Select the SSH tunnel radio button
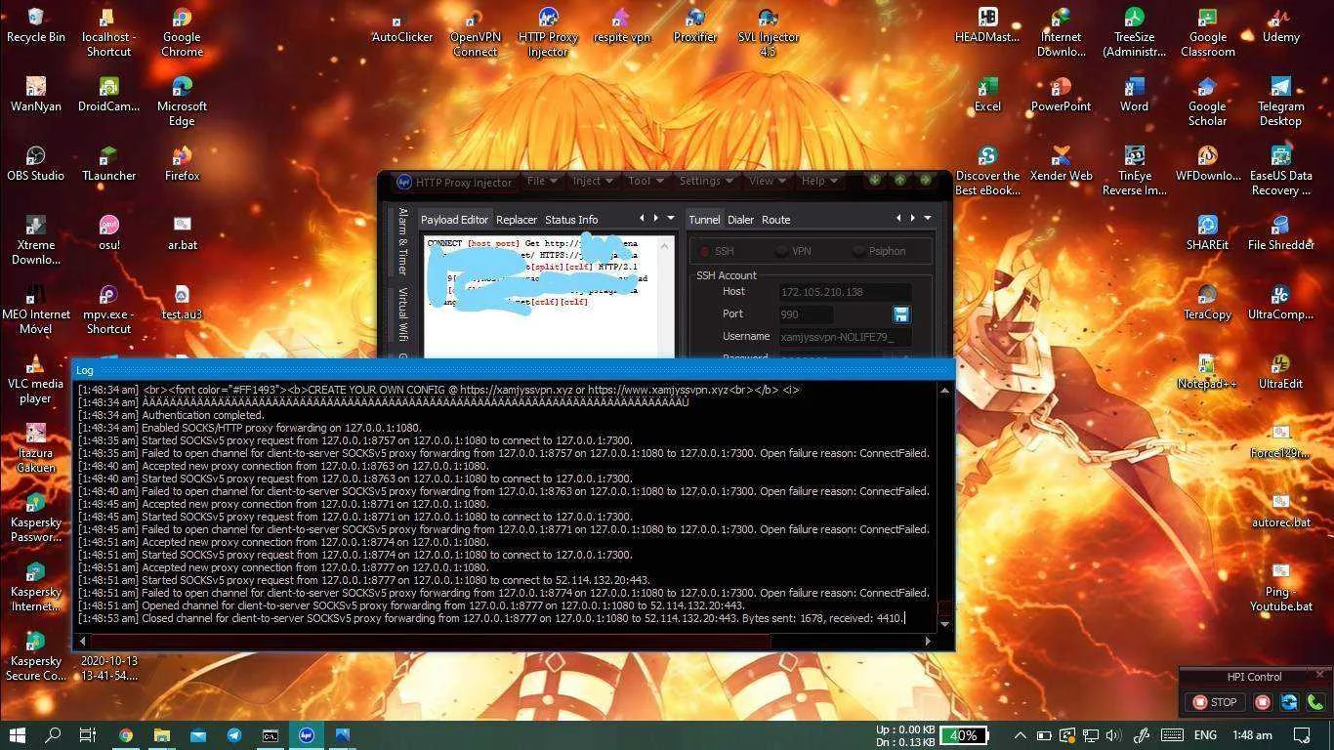Viewport: 1334px width, 750px height. pos(715,251)
